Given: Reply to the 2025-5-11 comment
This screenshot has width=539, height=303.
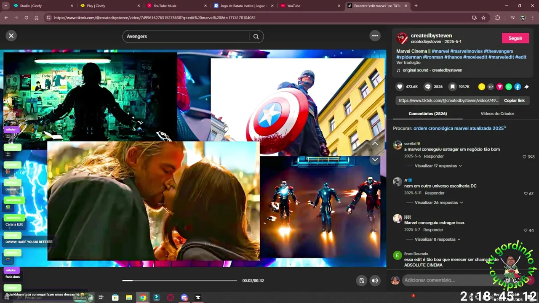Looking at the screenshot, I should click(x=435, y=193).
